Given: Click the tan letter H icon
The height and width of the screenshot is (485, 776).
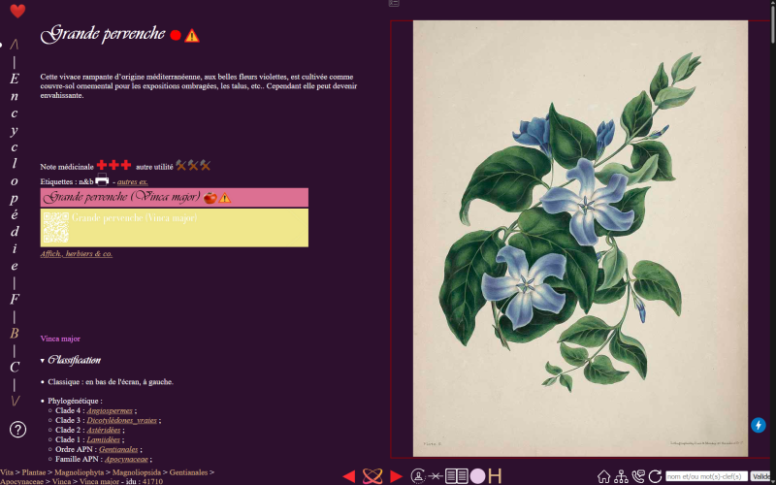Looking at the screenshot, I should 495,476.
